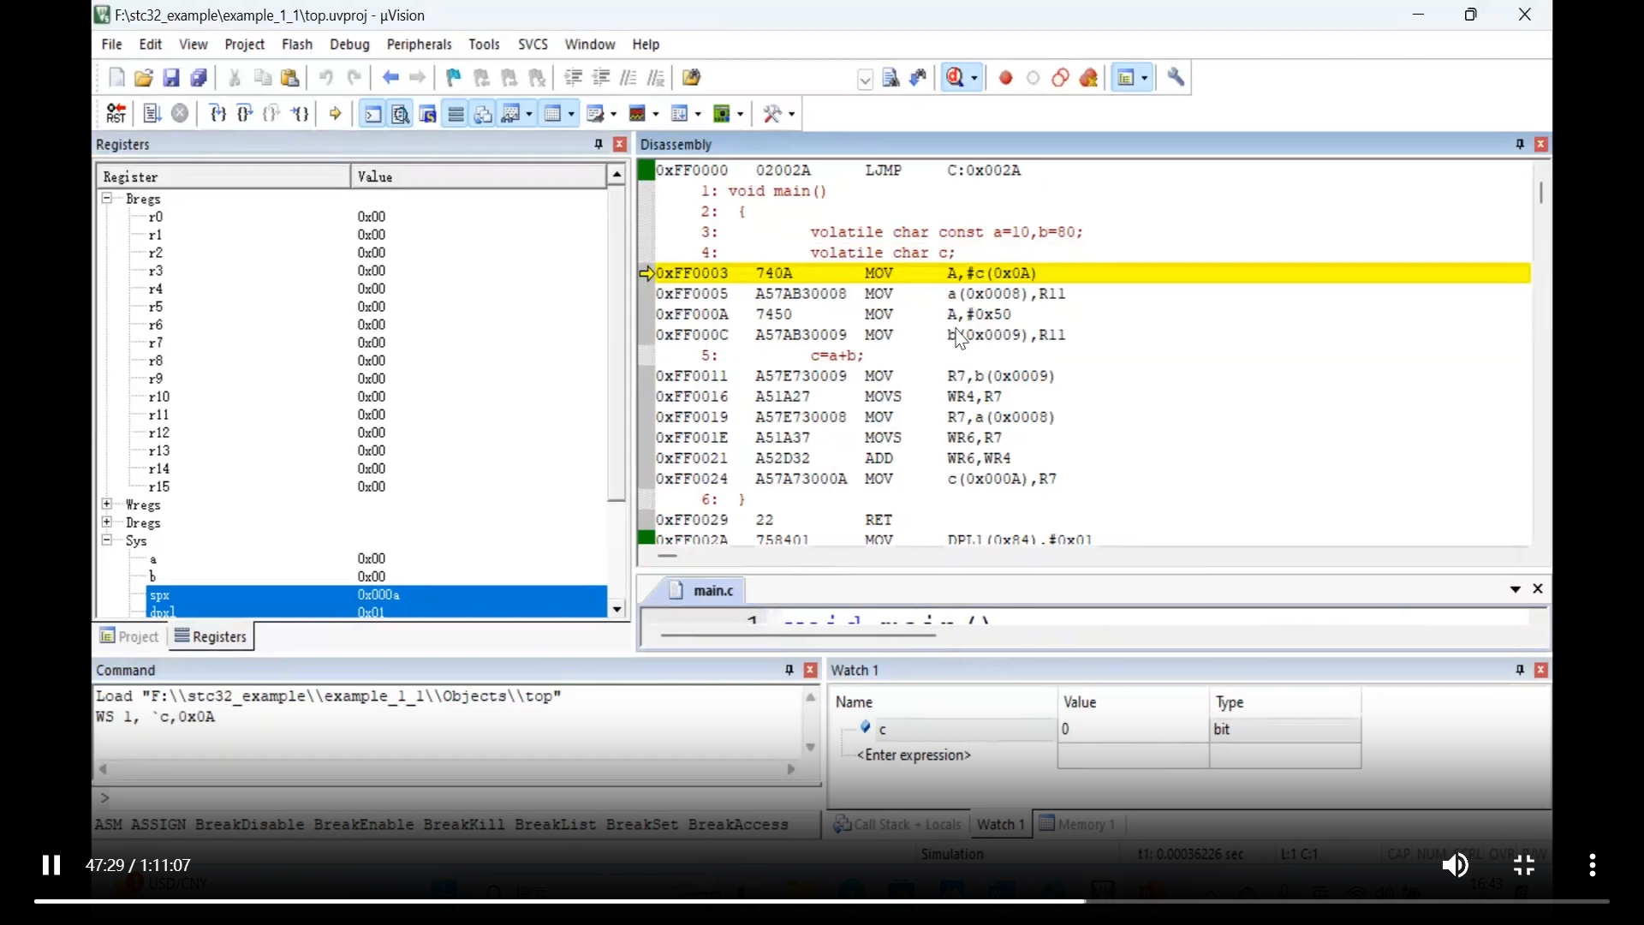The width and height of the screenshot is (1644, 925).
Task: Open configuration wrench icon
Action: [x=1176, y=78]
